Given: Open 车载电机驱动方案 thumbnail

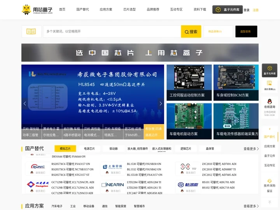Looking at the screenshot, I should (189, 121).
